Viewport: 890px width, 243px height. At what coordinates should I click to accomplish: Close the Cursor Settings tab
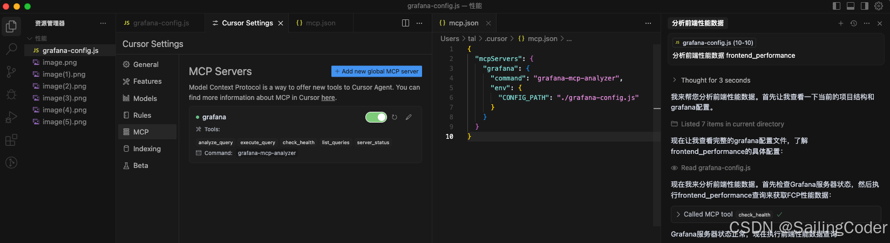tap(281, 23)
